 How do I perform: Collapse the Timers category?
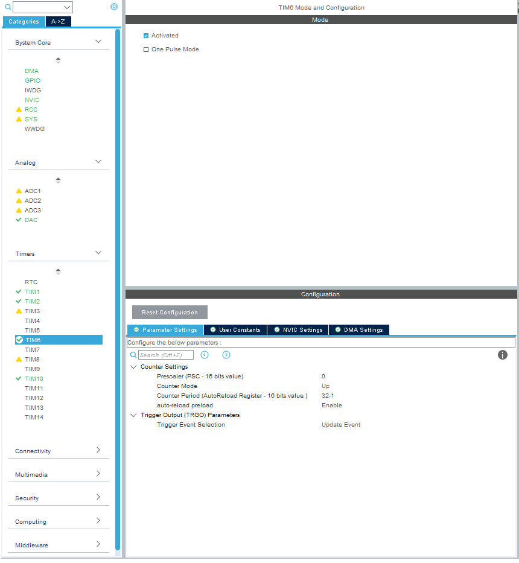point(98,252)
